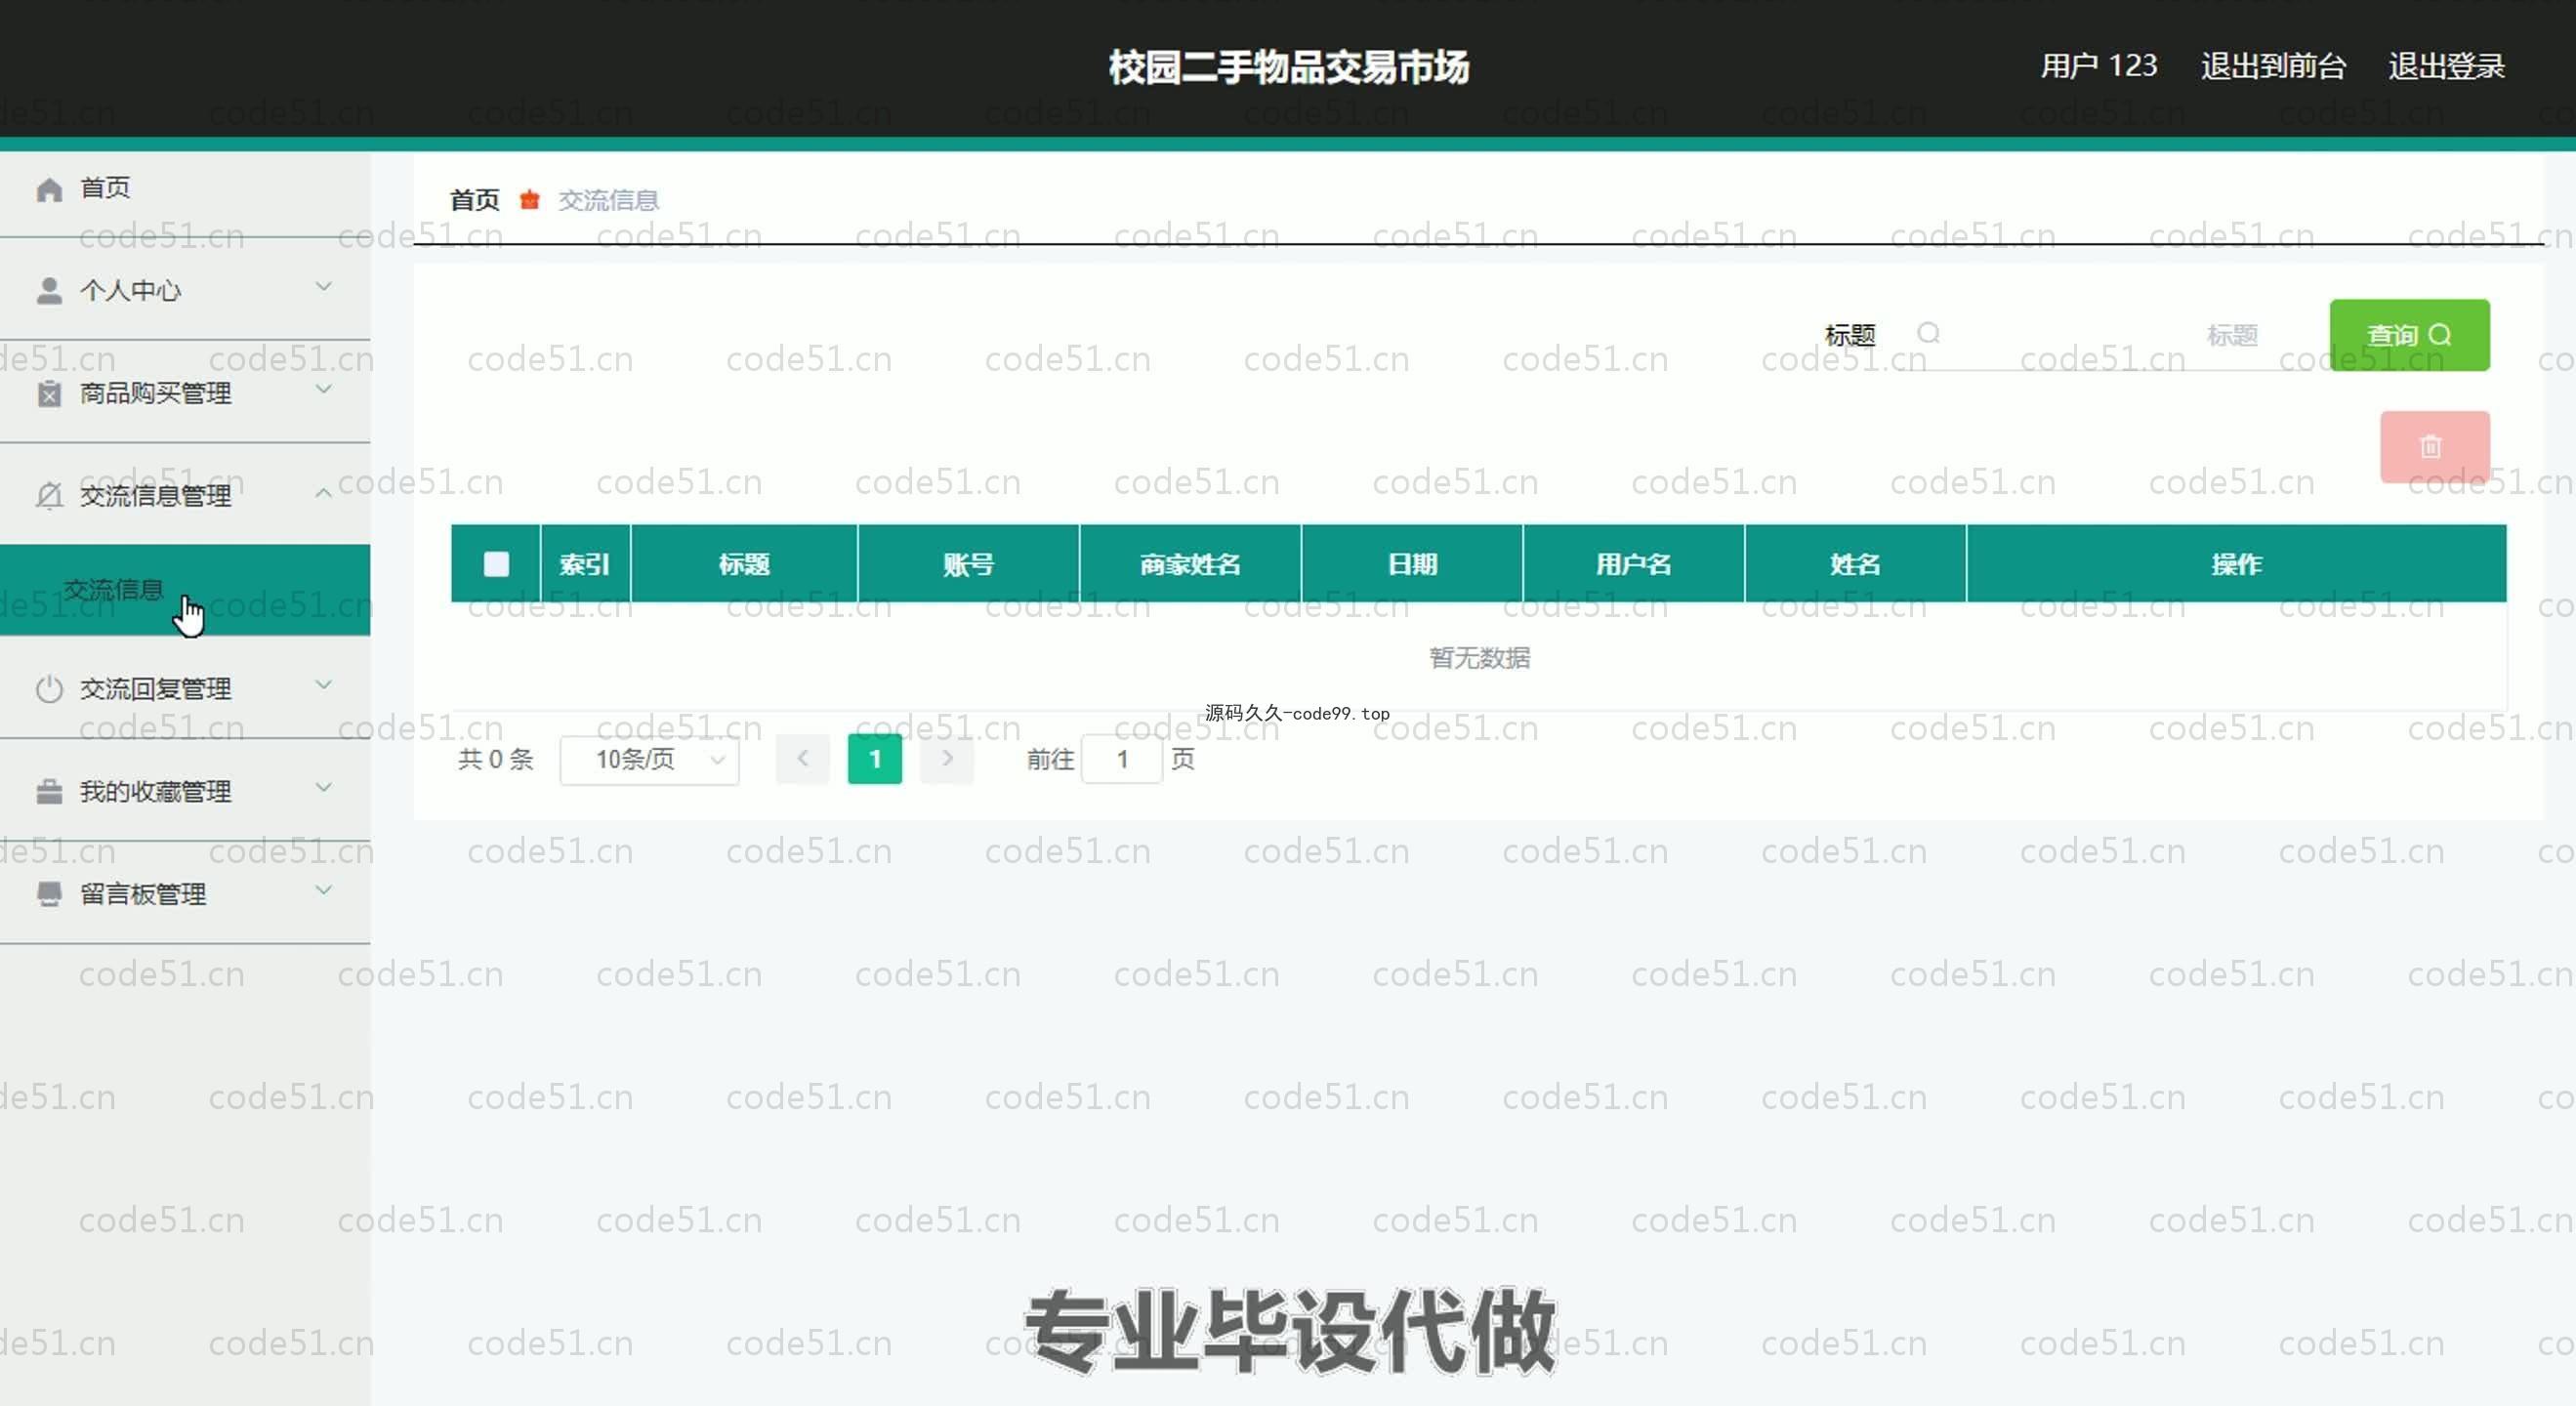This screenshot has width=2576, height=1406.
Task: Expand the 交流回复管理 menu chevron
Action: (323, 685)
